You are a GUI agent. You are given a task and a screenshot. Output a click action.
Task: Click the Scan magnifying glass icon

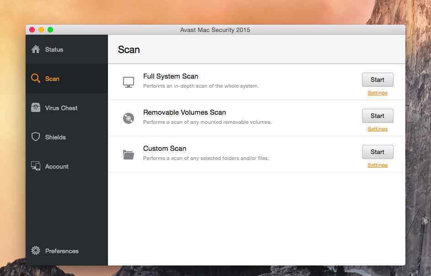click(x=35, y=78)
